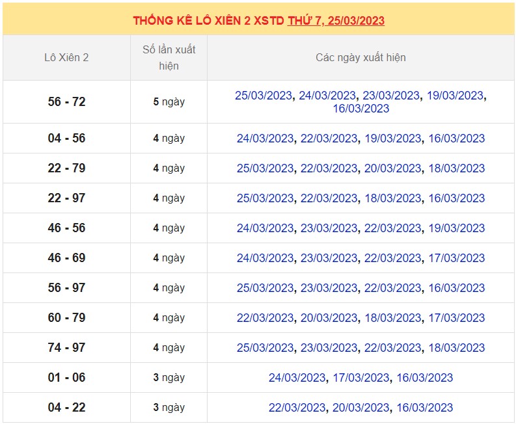Choose 19/03/2023 in the 46 - 56 row
This screenshot has width=516, height=424.
coord(456,228)
